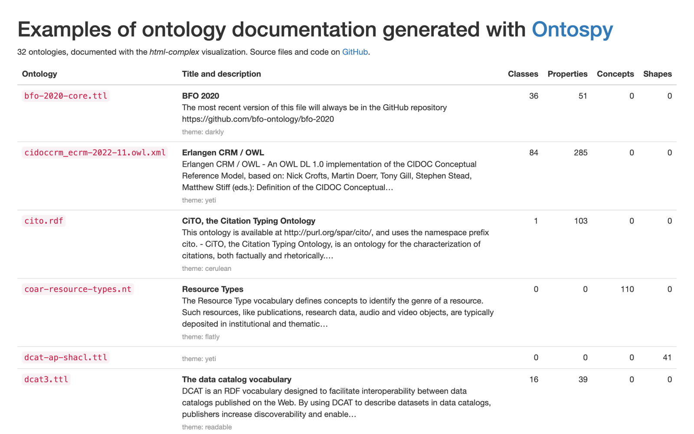Click the bfo-ontology GitHub URL text
The width and height of the screenshot is (694, 434).
click(x=258, y=119)
